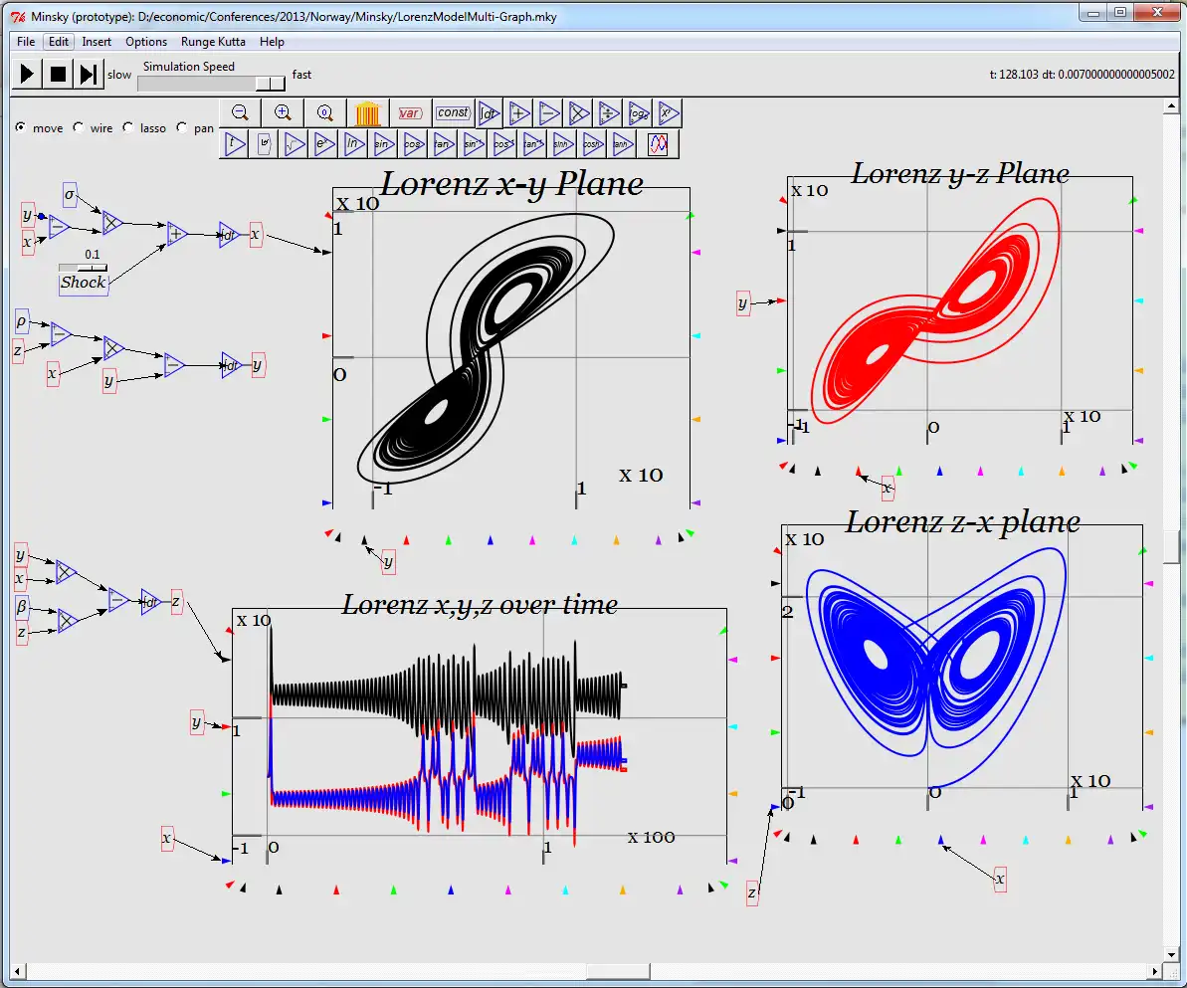This screenshot has height=988, width=1187.
Task: Stop the running simulation
Action: [56, 73]
